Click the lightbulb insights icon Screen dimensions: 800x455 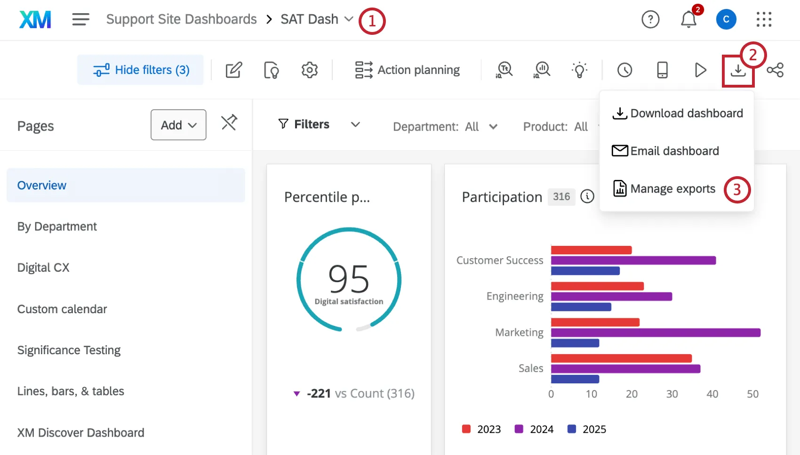579,70
